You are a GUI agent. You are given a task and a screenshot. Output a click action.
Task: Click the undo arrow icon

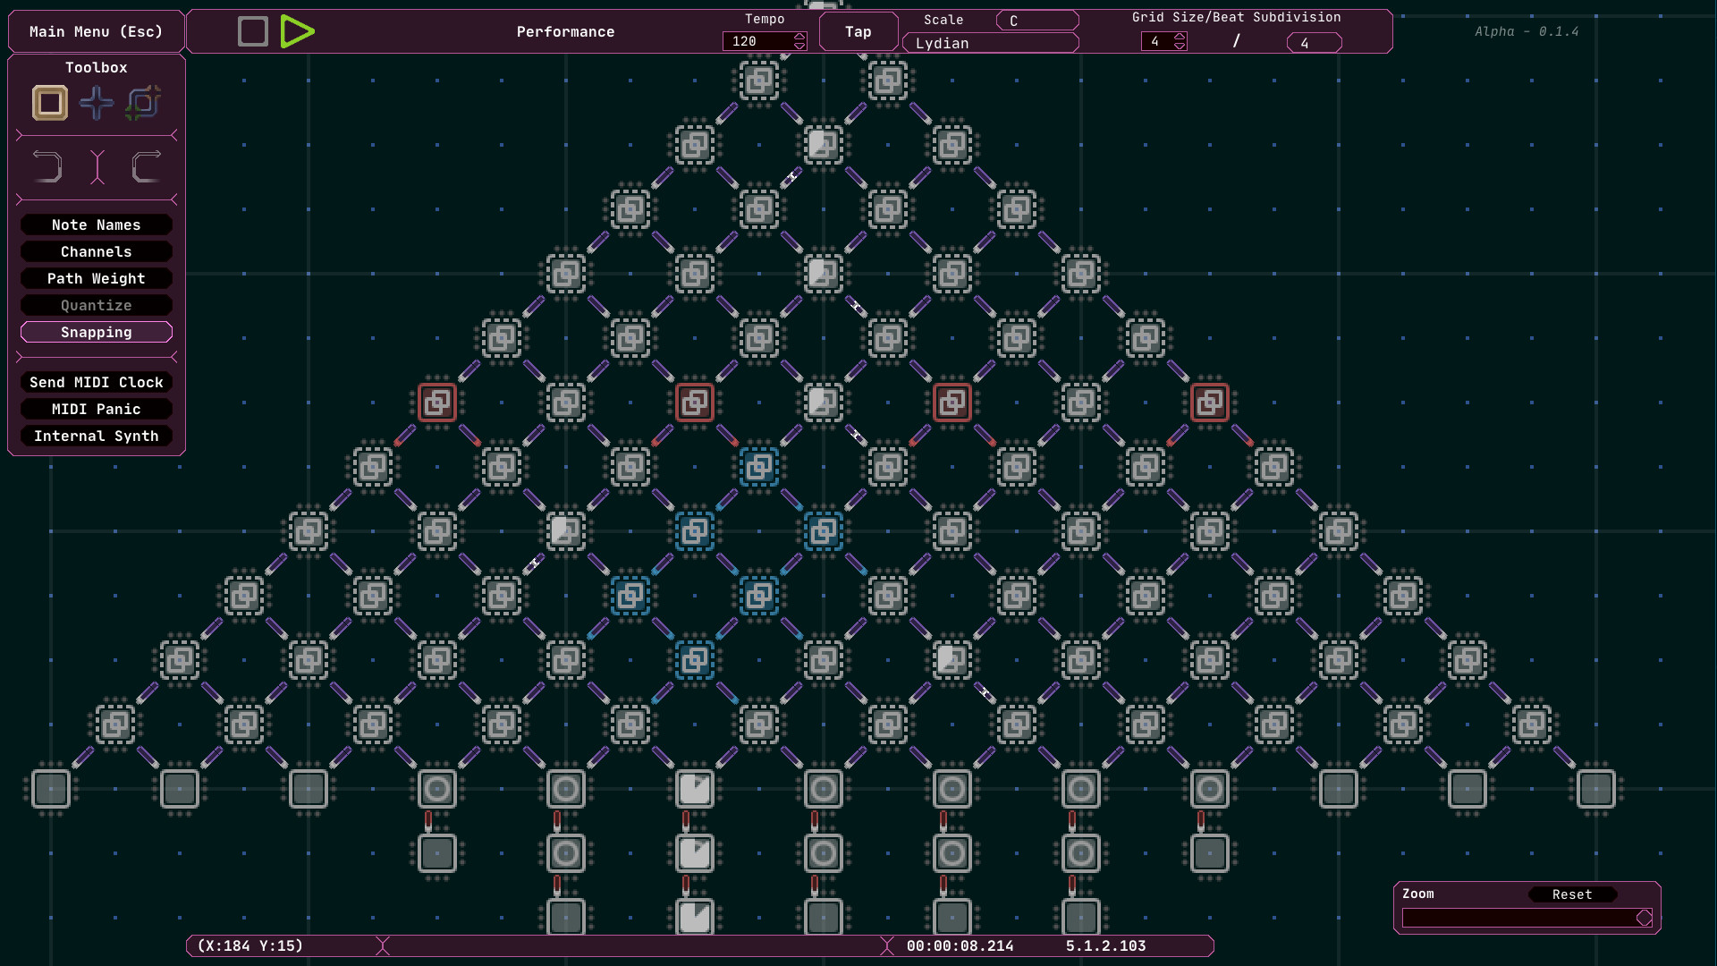pyautogui.click(x=47, y=166)
